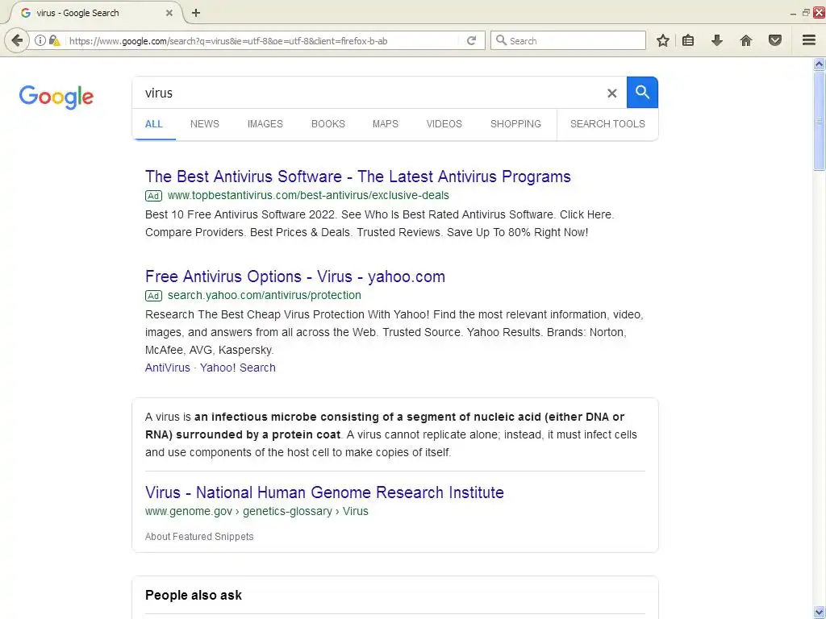
Task: Reload the page with the refresh icon
Action: 471,40
